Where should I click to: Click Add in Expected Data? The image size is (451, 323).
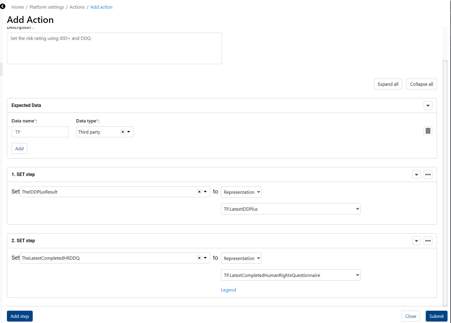[19, 148]
